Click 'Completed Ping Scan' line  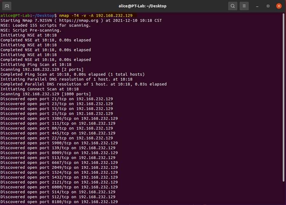tap(73, 74)
